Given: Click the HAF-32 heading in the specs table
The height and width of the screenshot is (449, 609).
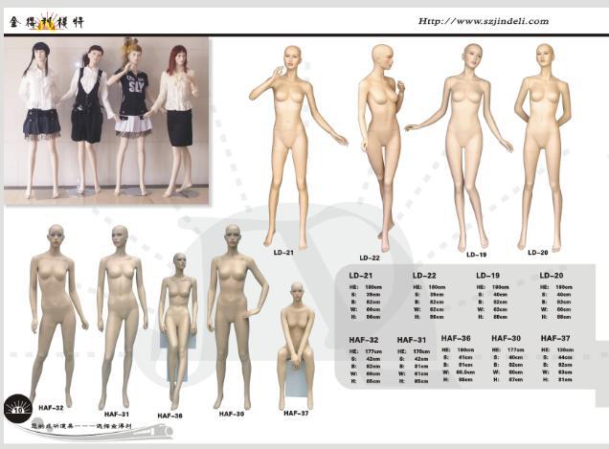Looking at the screenshot, I should click(363, 340).
